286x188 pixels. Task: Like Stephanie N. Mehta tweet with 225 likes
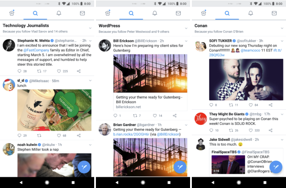pos(59,71)
